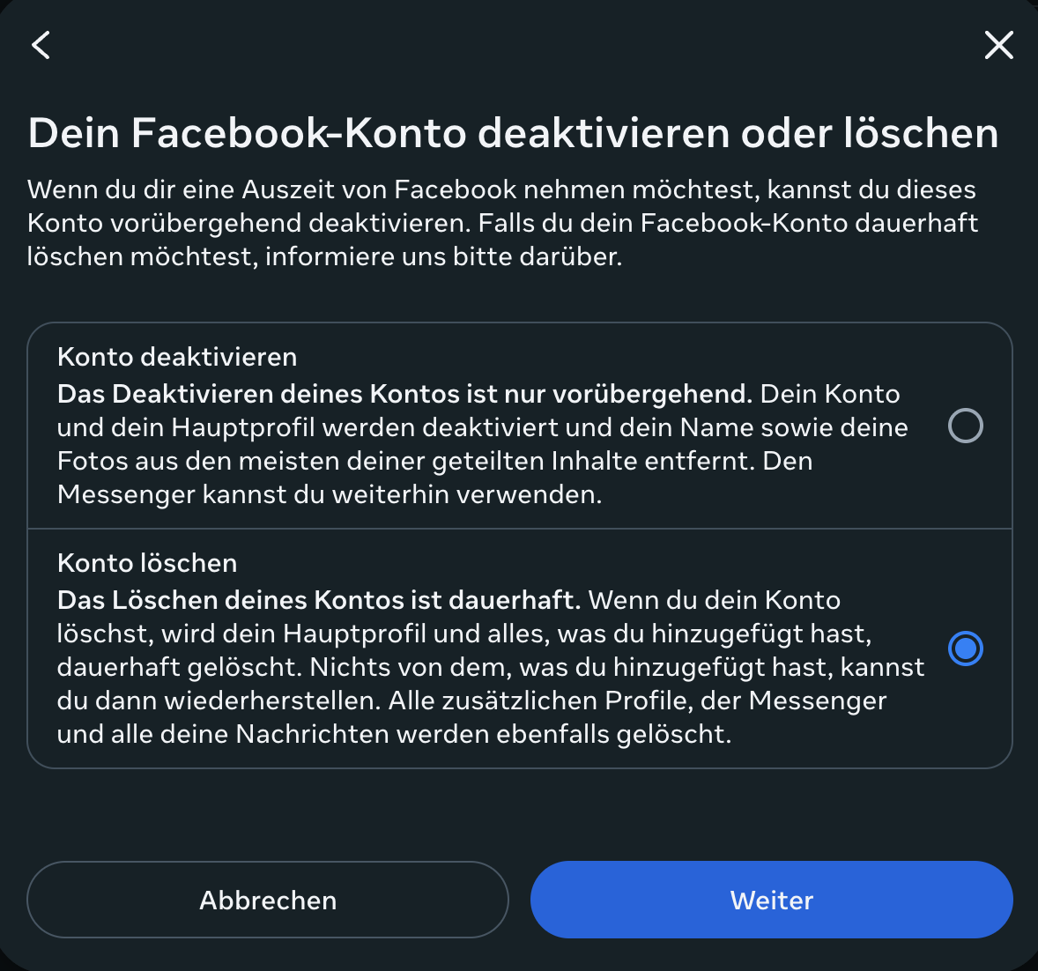Click the line 'dauerhaft gelöscht. Nichts von dem'

point(491,667)
